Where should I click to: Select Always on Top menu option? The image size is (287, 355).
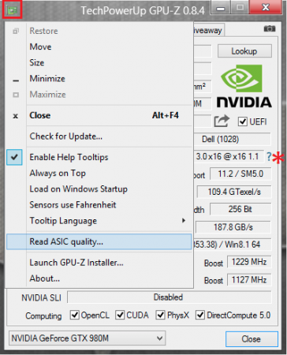point(99,174)
